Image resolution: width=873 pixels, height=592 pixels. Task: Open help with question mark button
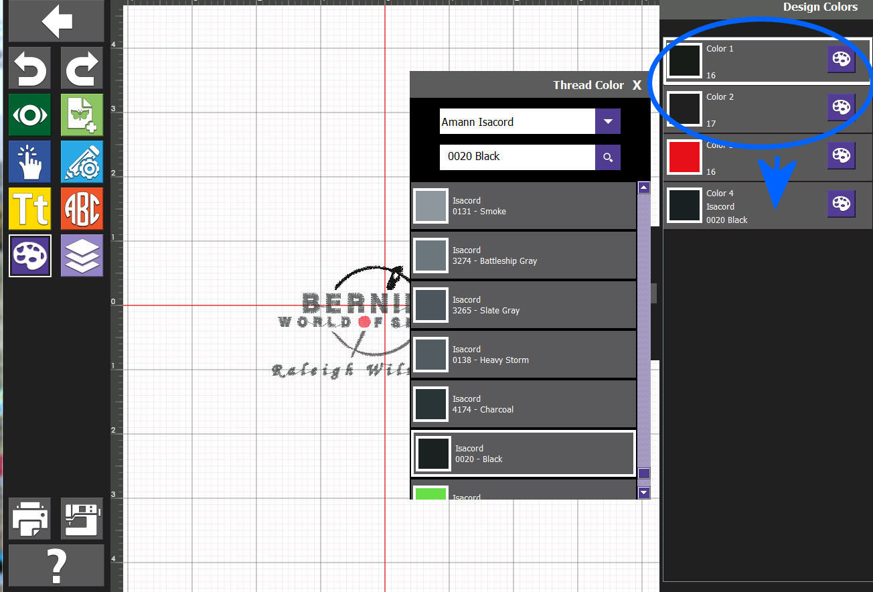point(56,566)
